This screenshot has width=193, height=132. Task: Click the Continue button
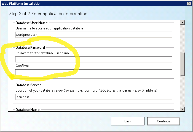click(163, 121)
